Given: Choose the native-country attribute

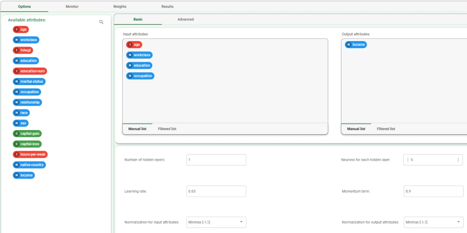Looking at the screenshot, I should point(29,165).
